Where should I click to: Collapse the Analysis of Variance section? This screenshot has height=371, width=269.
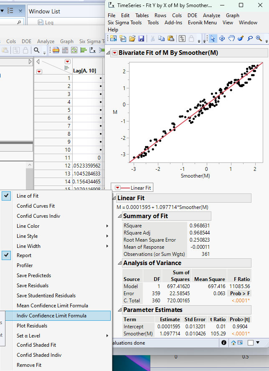click(120, 263)
